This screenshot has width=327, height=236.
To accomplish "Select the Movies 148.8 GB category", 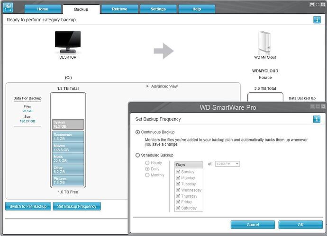I will (68, 148).
